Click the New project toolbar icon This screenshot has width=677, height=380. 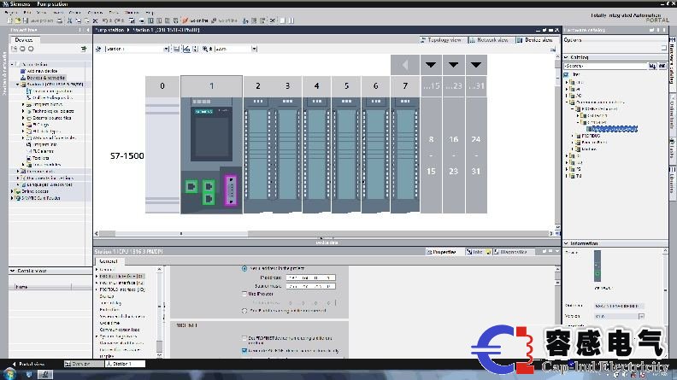[10, 20]
